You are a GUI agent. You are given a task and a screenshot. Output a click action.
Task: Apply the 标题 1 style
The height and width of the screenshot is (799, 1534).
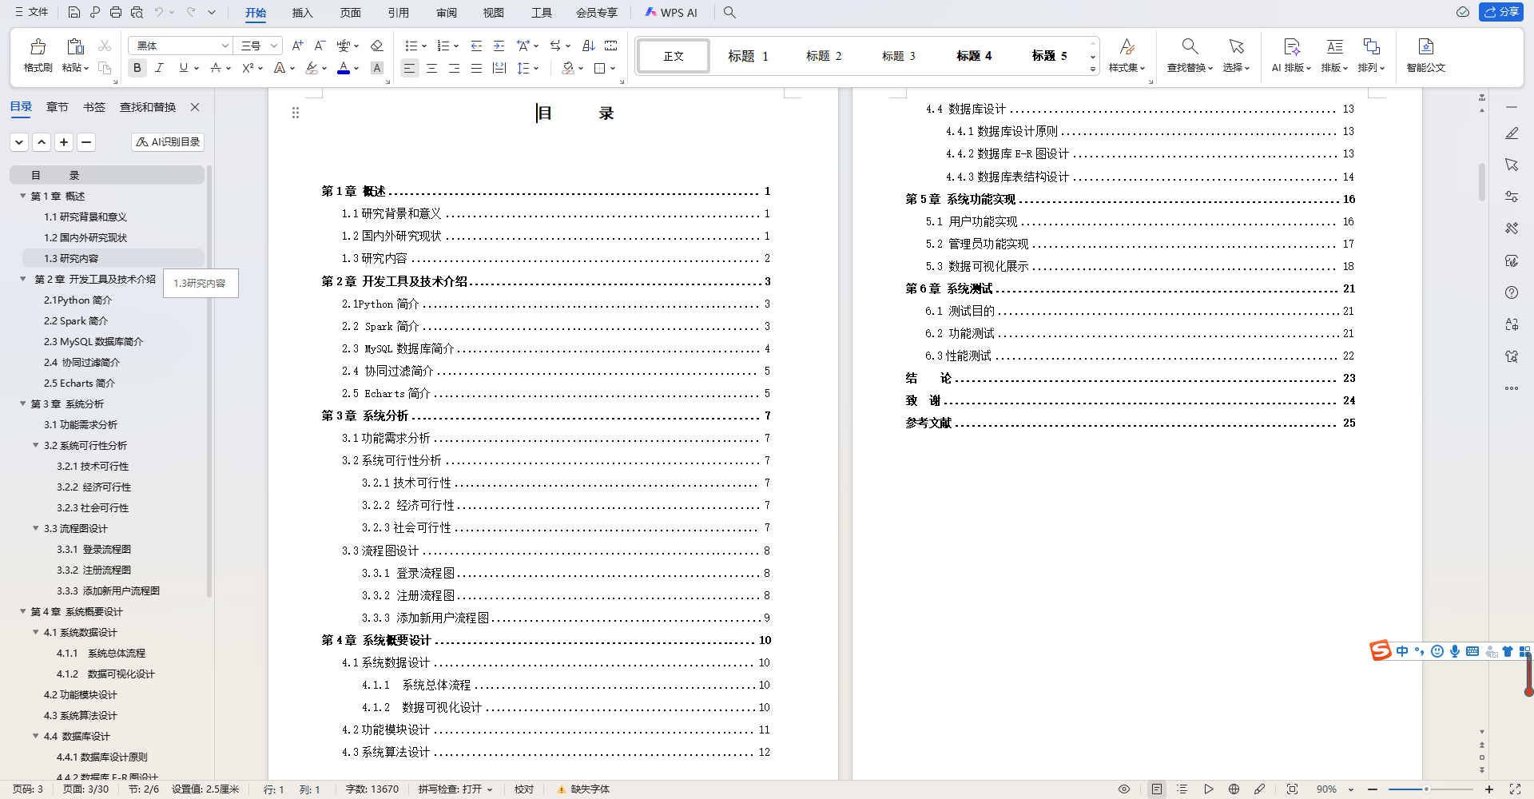[748, 56]
